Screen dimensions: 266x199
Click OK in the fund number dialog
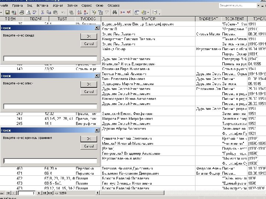point(89,36)
